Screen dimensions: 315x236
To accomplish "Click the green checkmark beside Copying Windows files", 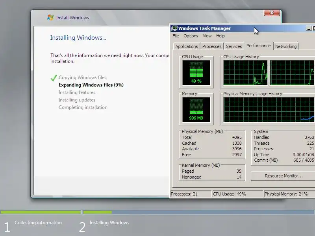I will point(54,78).
